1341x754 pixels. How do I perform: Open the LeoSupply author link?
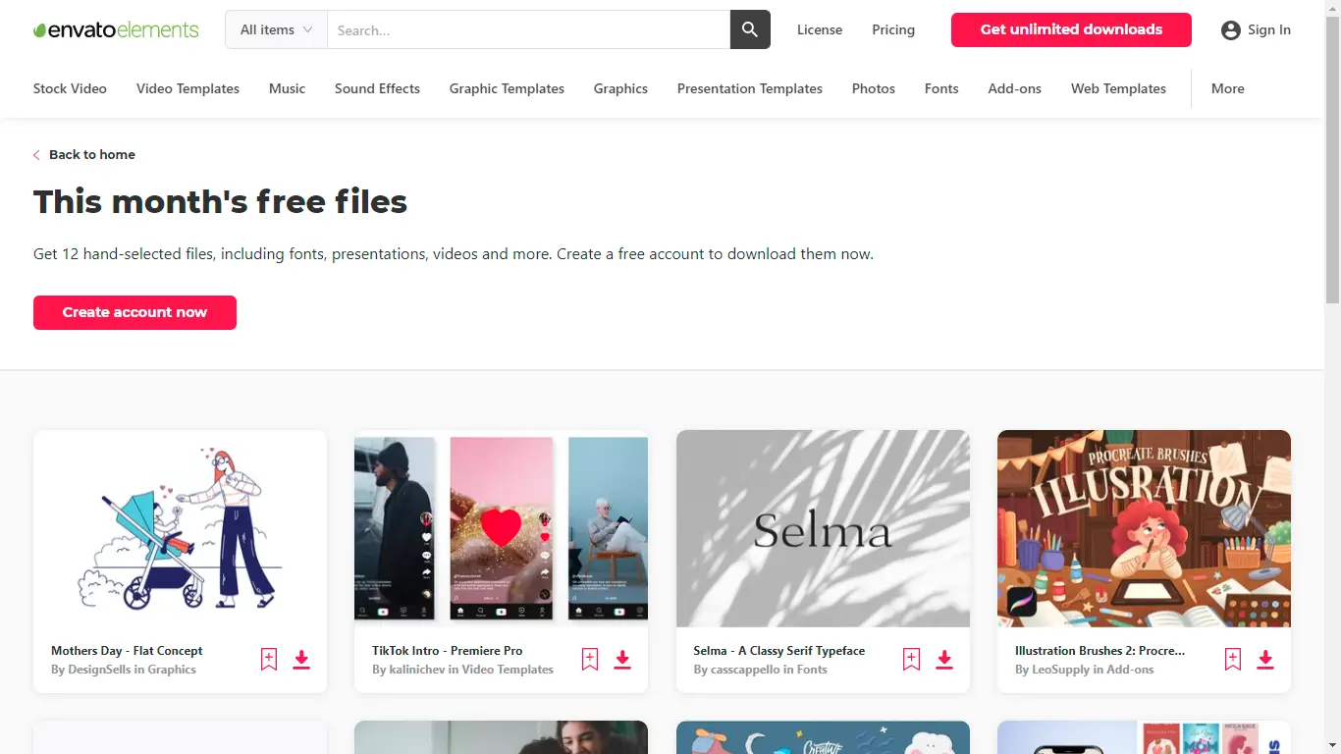click(x=1059, y=670)
